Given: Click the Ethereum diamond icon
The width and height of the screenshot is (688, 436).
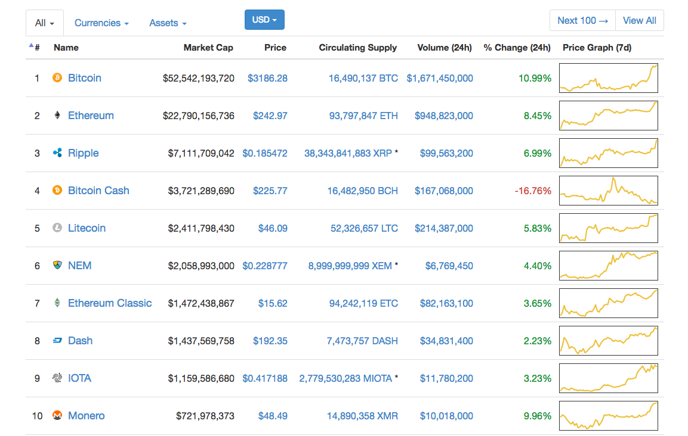Looking at the screenshot, I should pos(57,115).
